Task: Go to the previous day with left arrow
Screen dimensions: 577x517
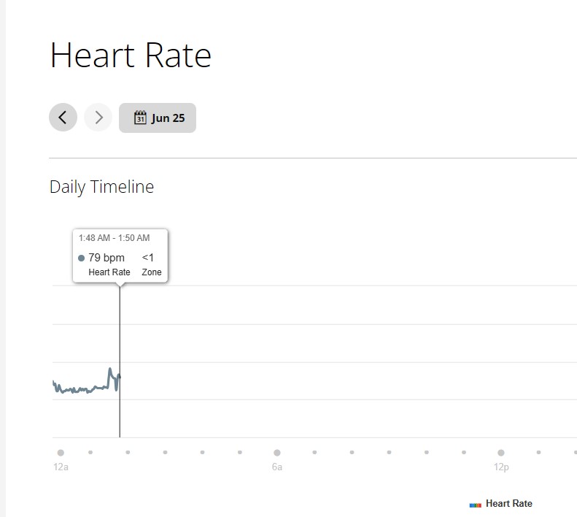Action: coord(63,118)
